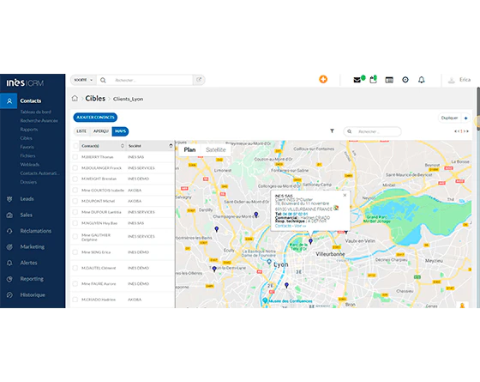Click the AJOUTER CONTACTS button

click(x=95, y=118)
